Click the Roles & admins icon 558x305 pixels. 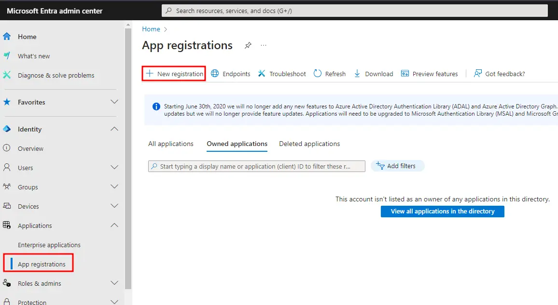tap(7, 283)
